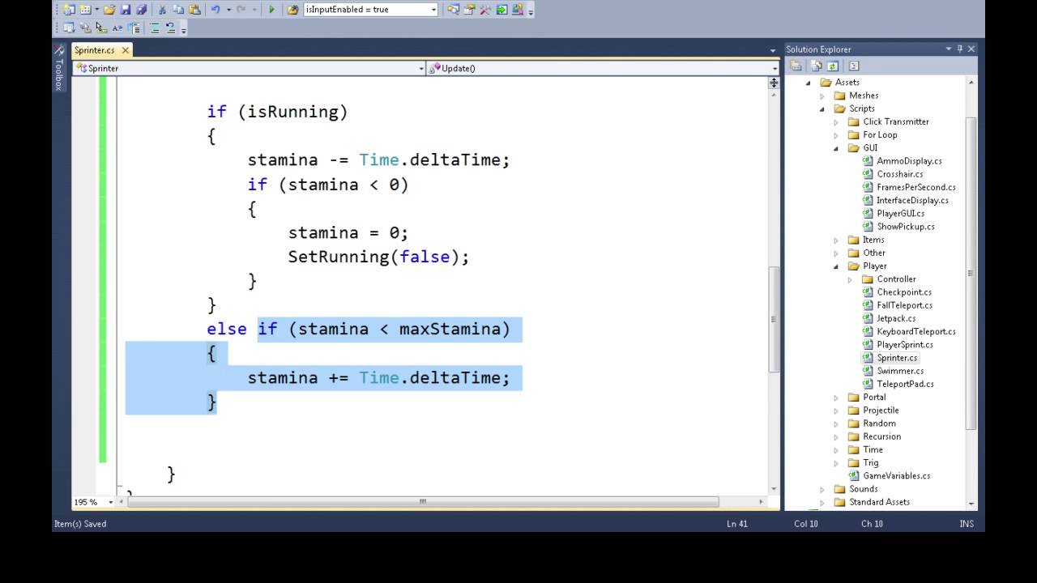Click the Paste clipboard icon
The image size is (1037, 583).
click(x=194, y=10)
